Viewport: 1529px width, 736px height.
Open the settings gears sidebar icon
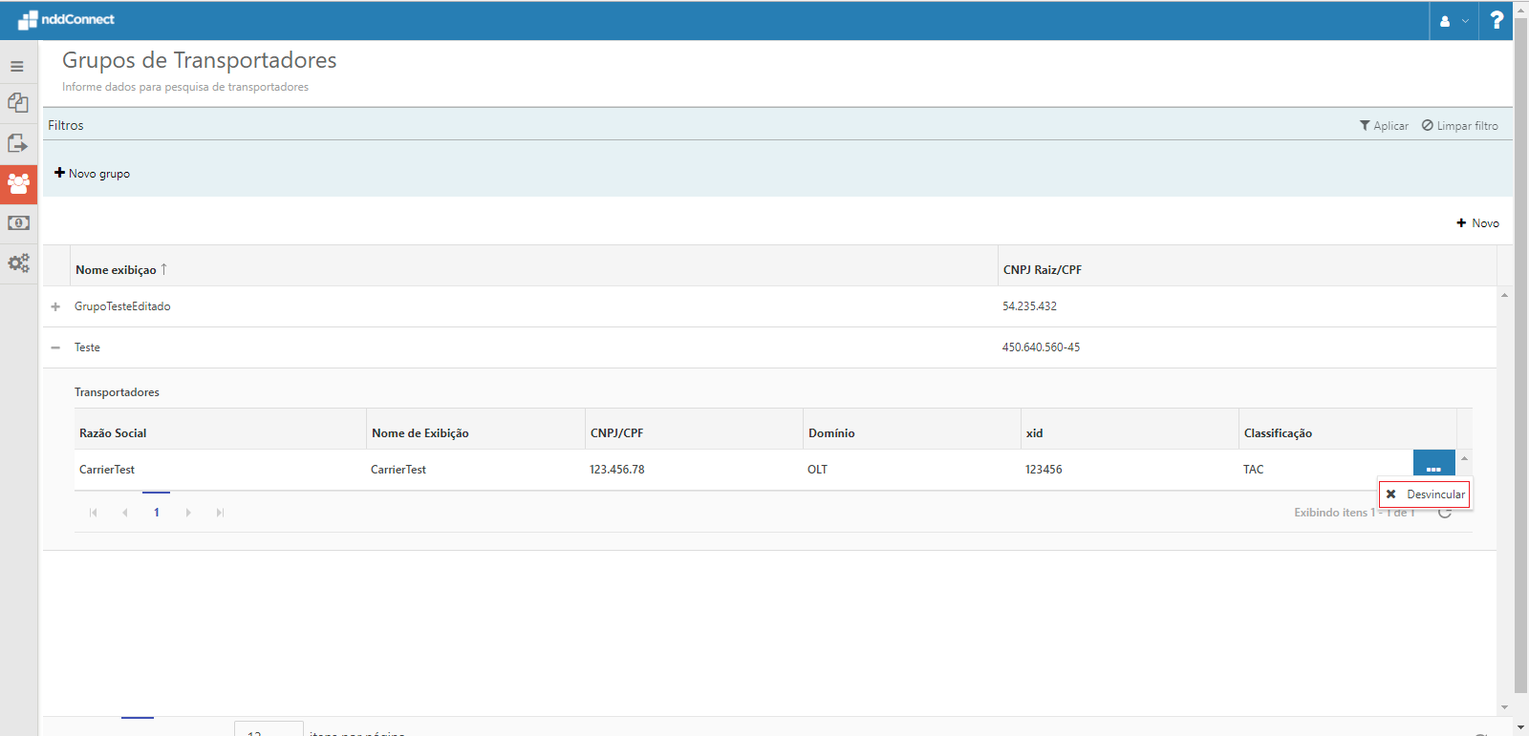[18, 263]
